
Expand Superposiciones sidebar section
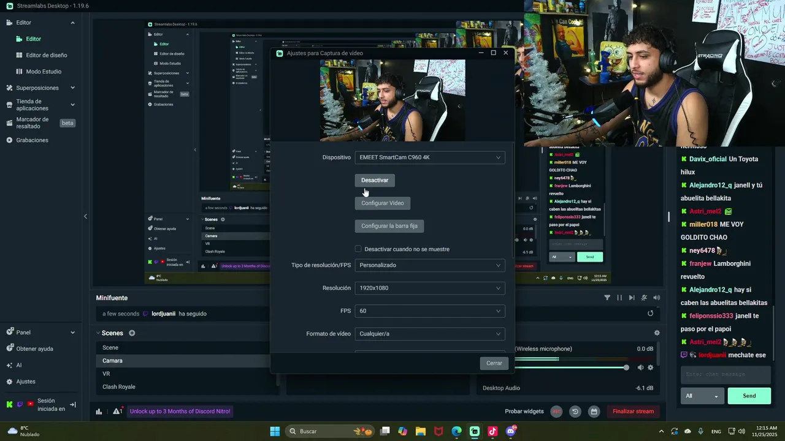[x=72, y=88]
